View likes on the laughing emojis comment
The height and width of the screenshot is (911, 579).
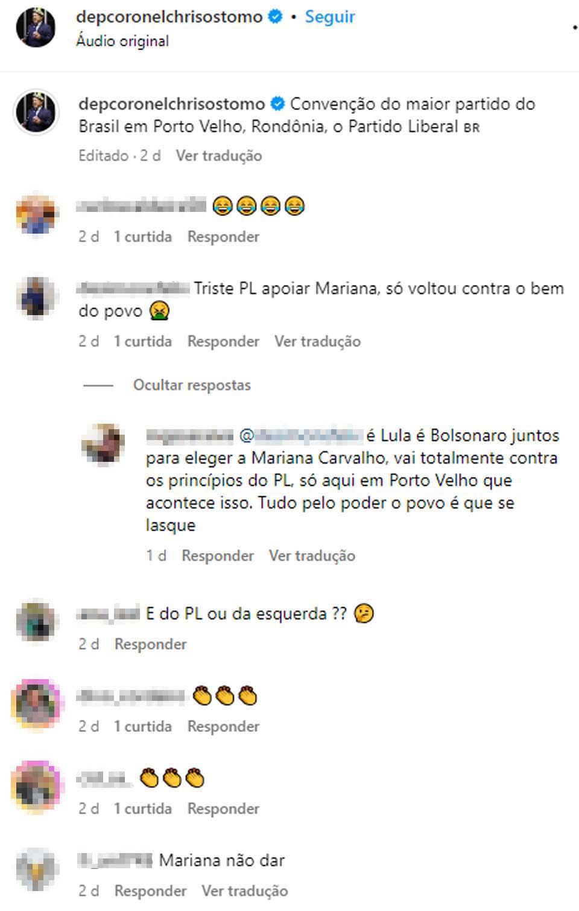(x=143, y=237)
